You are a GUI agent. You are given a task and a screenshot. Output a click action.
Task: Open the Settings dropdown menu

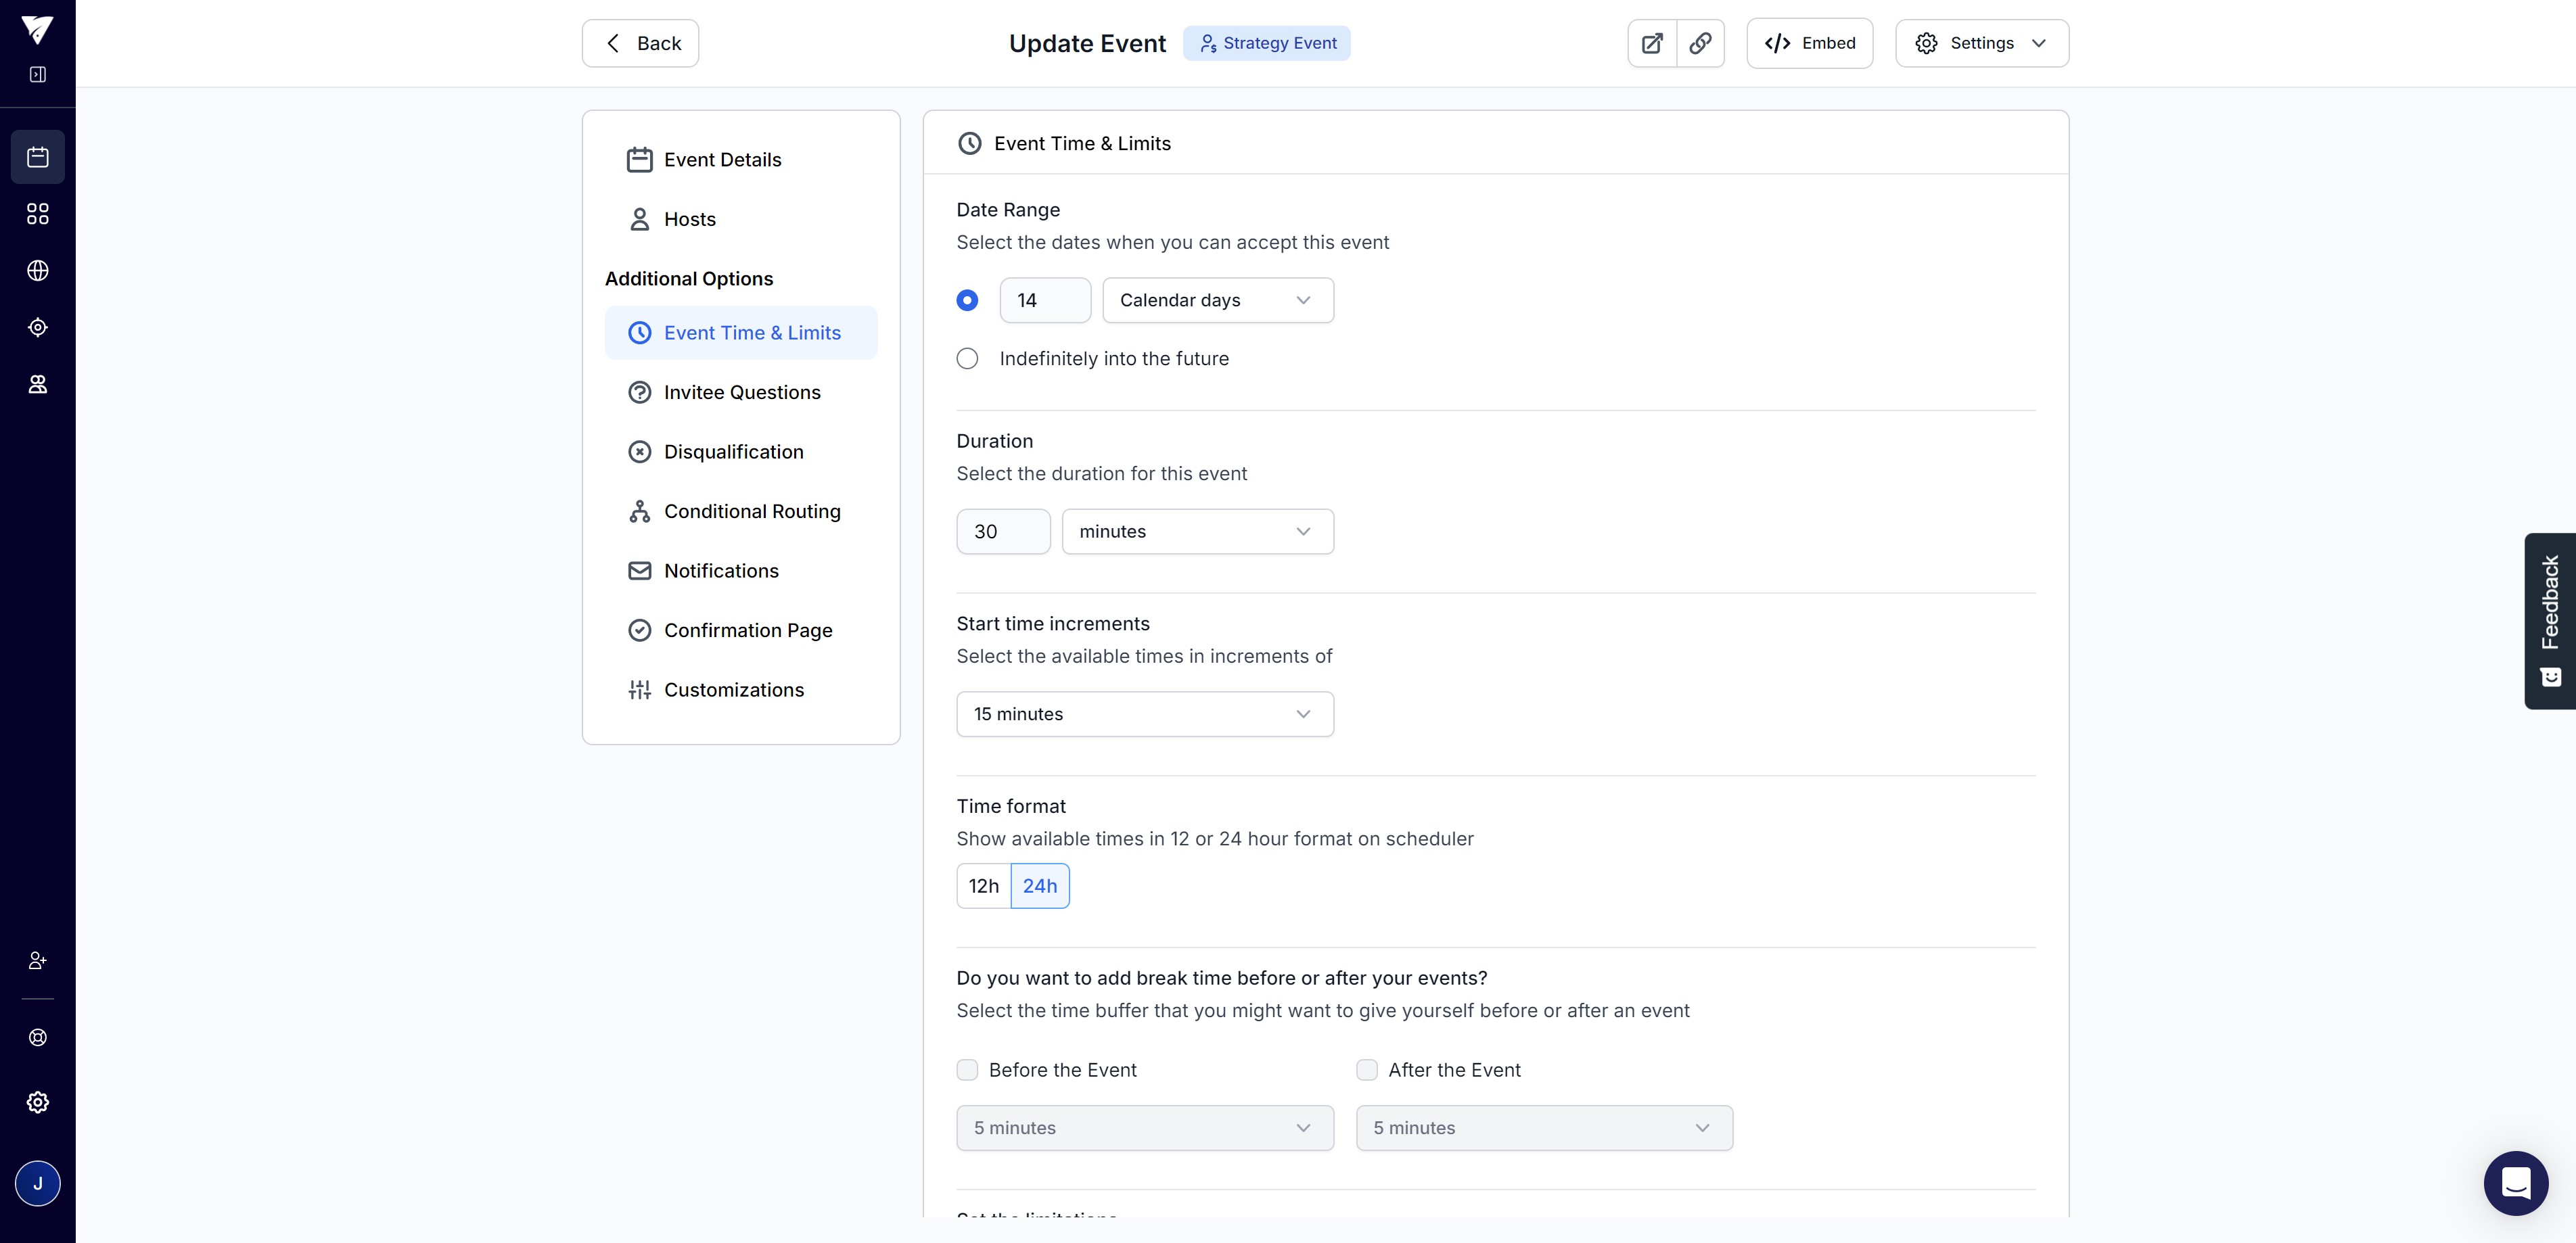pos(1981,43)
